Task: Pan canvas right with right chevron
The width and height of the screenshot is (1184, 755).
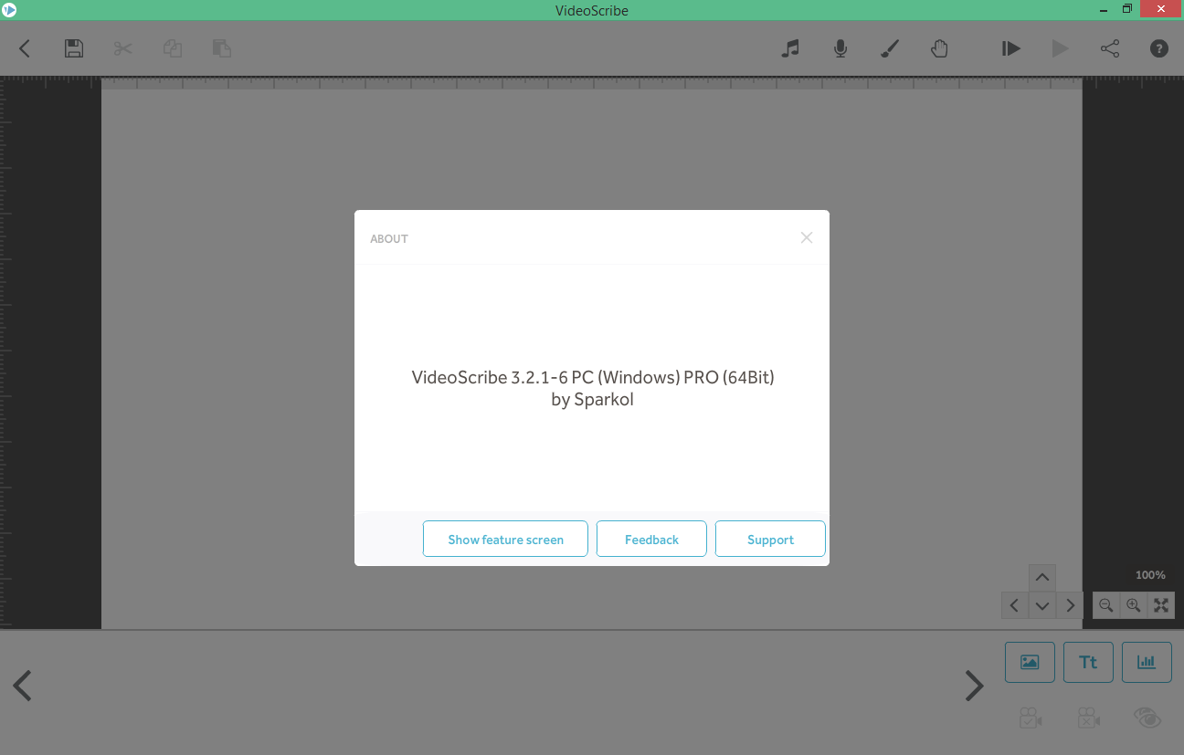Action: (1070, 605)
